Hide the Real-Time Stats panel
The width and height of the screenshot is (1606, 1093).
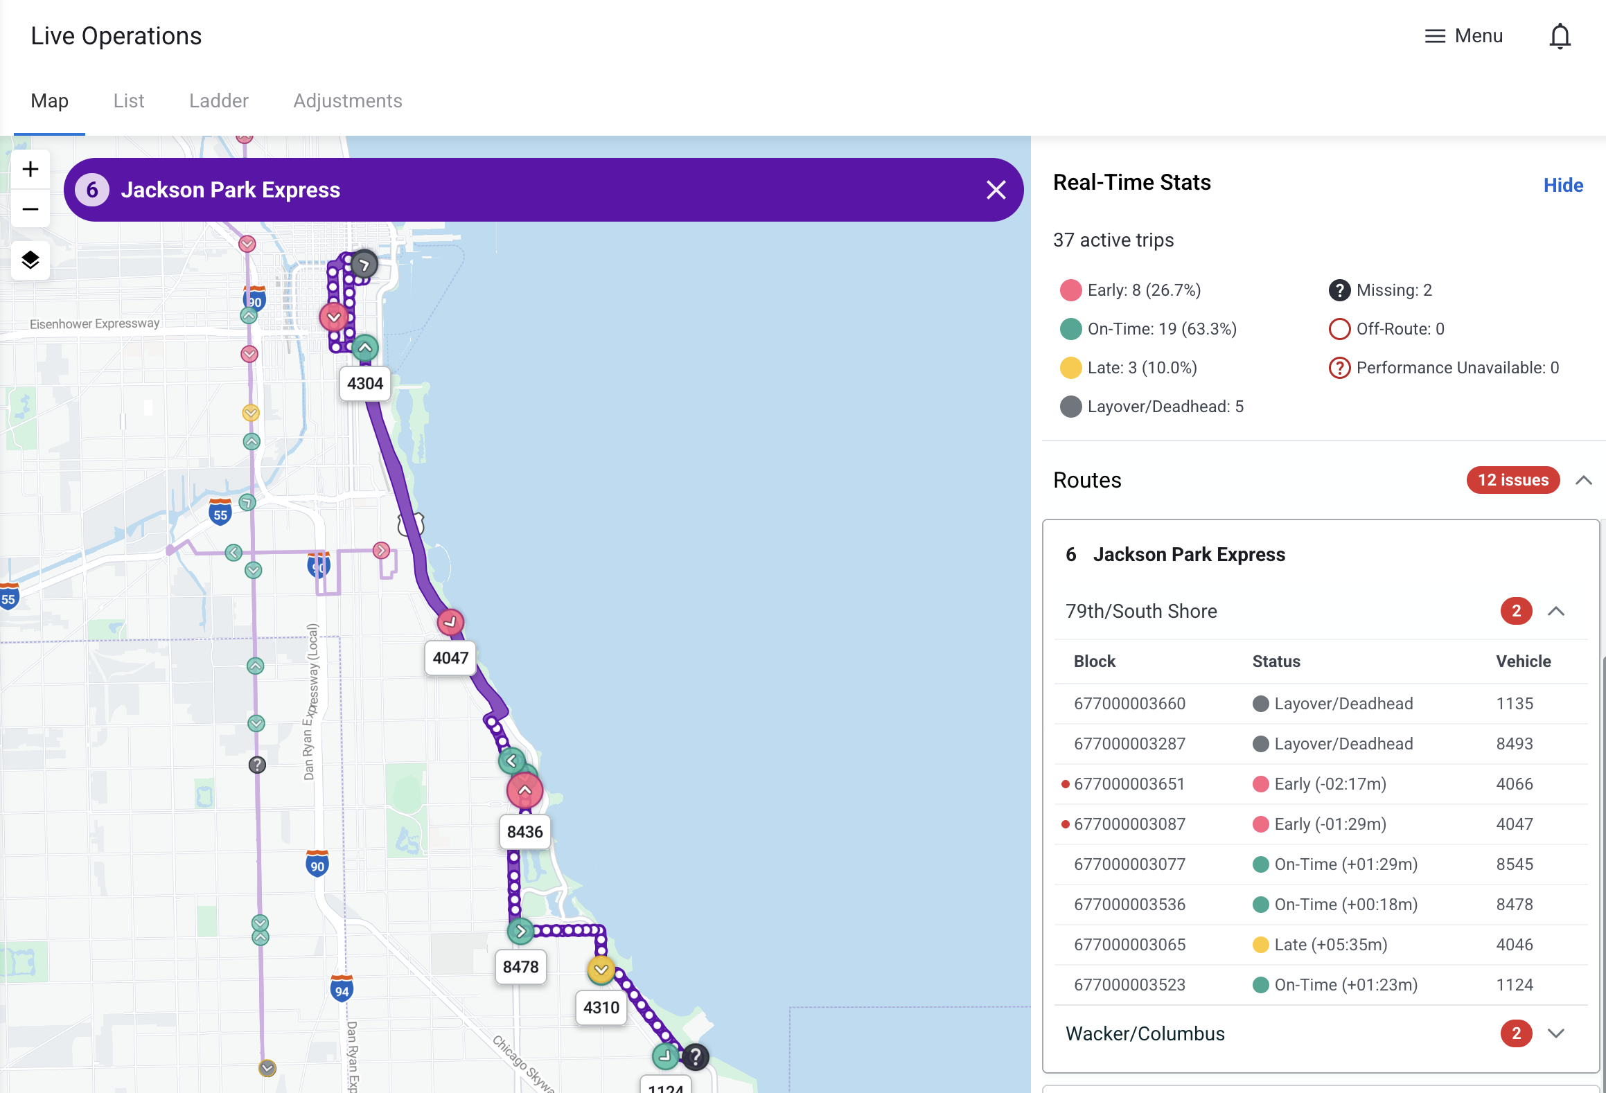coord(1562,185)
